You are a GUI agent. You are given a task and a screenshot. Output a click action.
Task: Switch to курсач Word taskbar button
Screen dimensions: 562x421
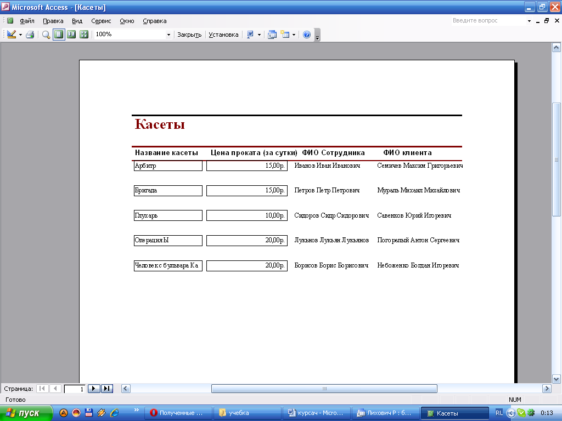(316, 413)
